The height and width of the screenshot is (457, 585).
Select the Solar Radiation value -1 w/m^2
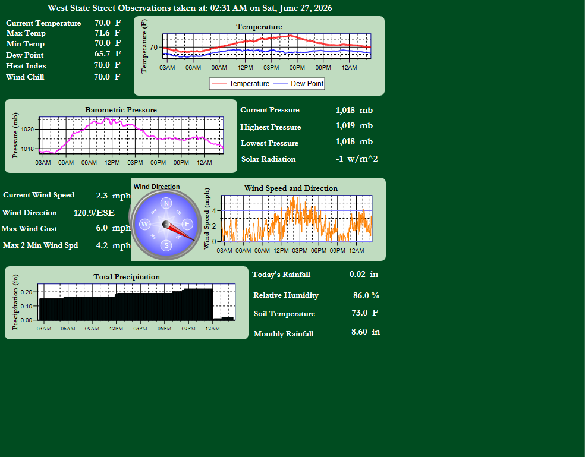(x=357, y=159)
